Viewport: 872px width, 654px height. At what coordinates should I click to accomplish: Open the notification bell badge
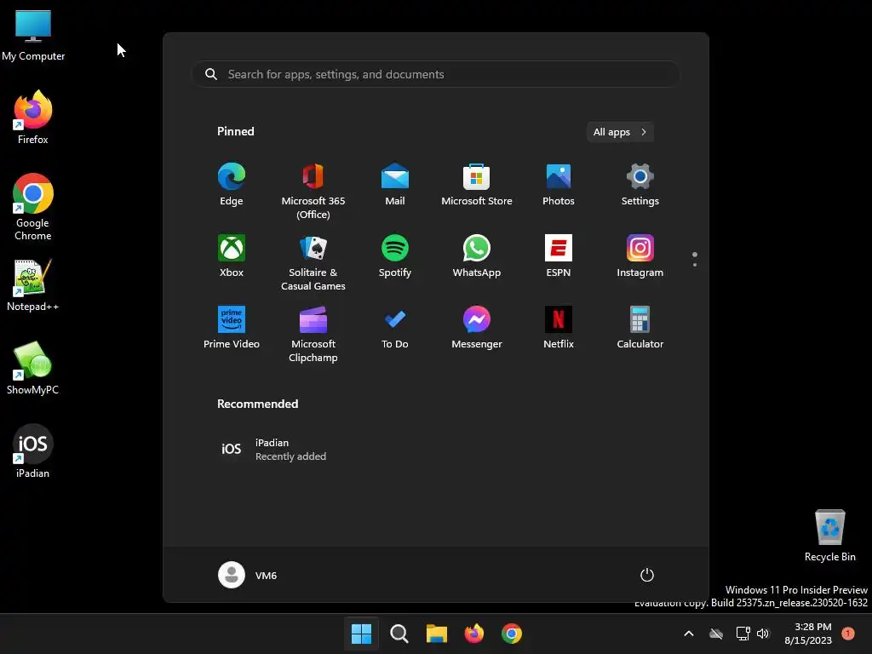[x=848, y=634]
